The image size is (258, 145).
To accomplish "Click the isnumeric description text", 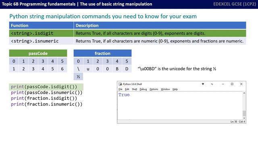I will [160, 41].
